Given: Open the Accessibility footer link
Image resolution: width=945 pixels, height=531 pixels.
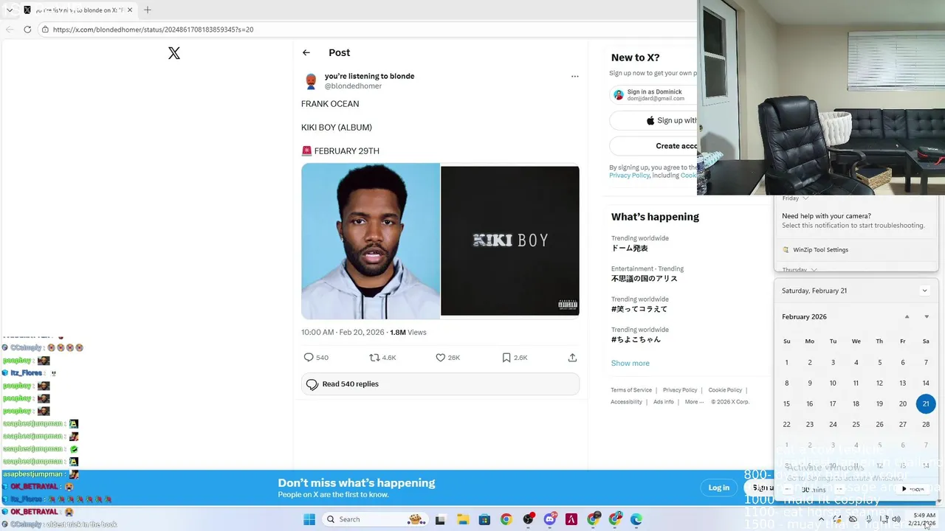Looking at the screenshot, I should pos(626,402).
